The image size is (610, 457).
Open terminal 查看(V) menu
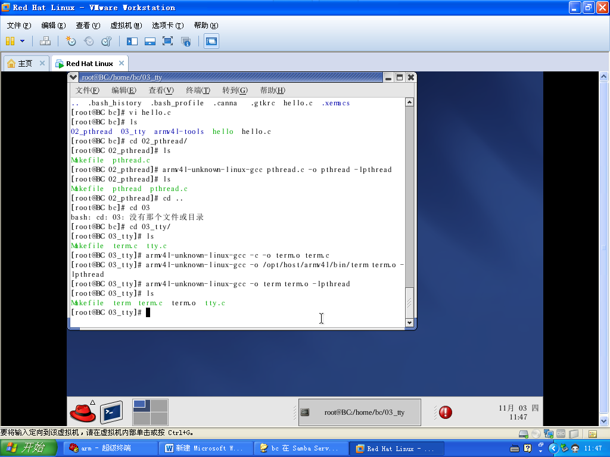161,90
